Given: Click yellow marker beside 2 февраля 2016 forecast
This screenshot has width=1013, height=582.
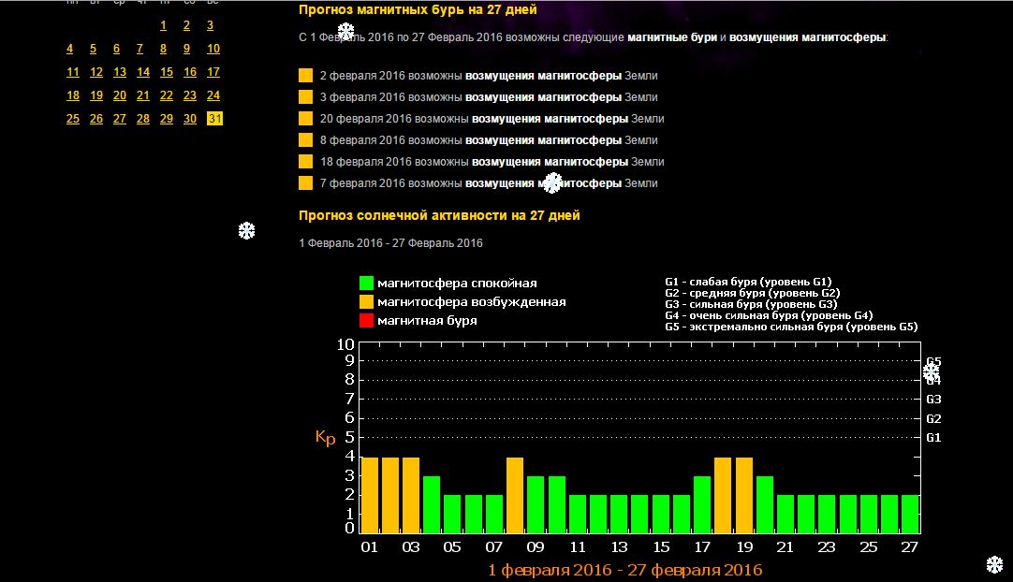Looking at the screenshot, I should pyautogui.click(x=305, y=75).
